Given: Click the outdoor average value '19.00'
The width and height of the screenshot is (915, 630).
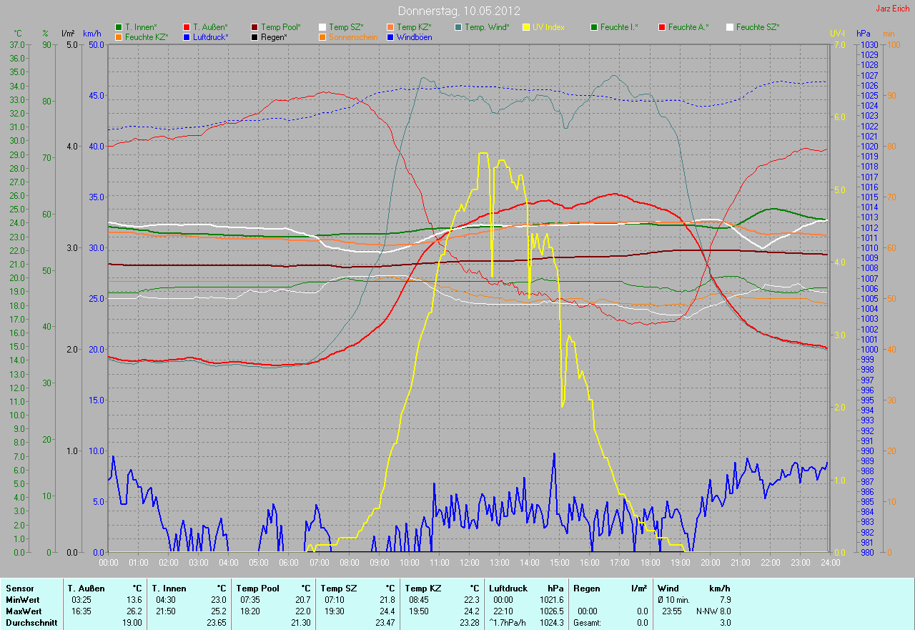Looking at the screenshot, I should [132, 623].
